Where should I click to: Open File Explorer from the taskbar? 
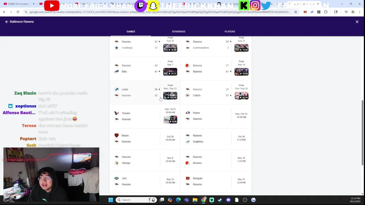click(195, 200)
